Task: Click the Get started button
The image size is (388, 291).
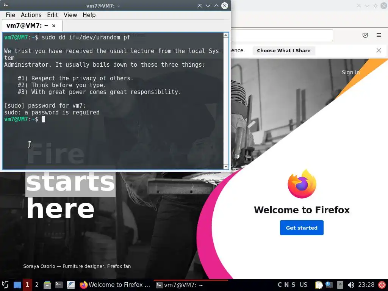Action: (x=302, y=228)
